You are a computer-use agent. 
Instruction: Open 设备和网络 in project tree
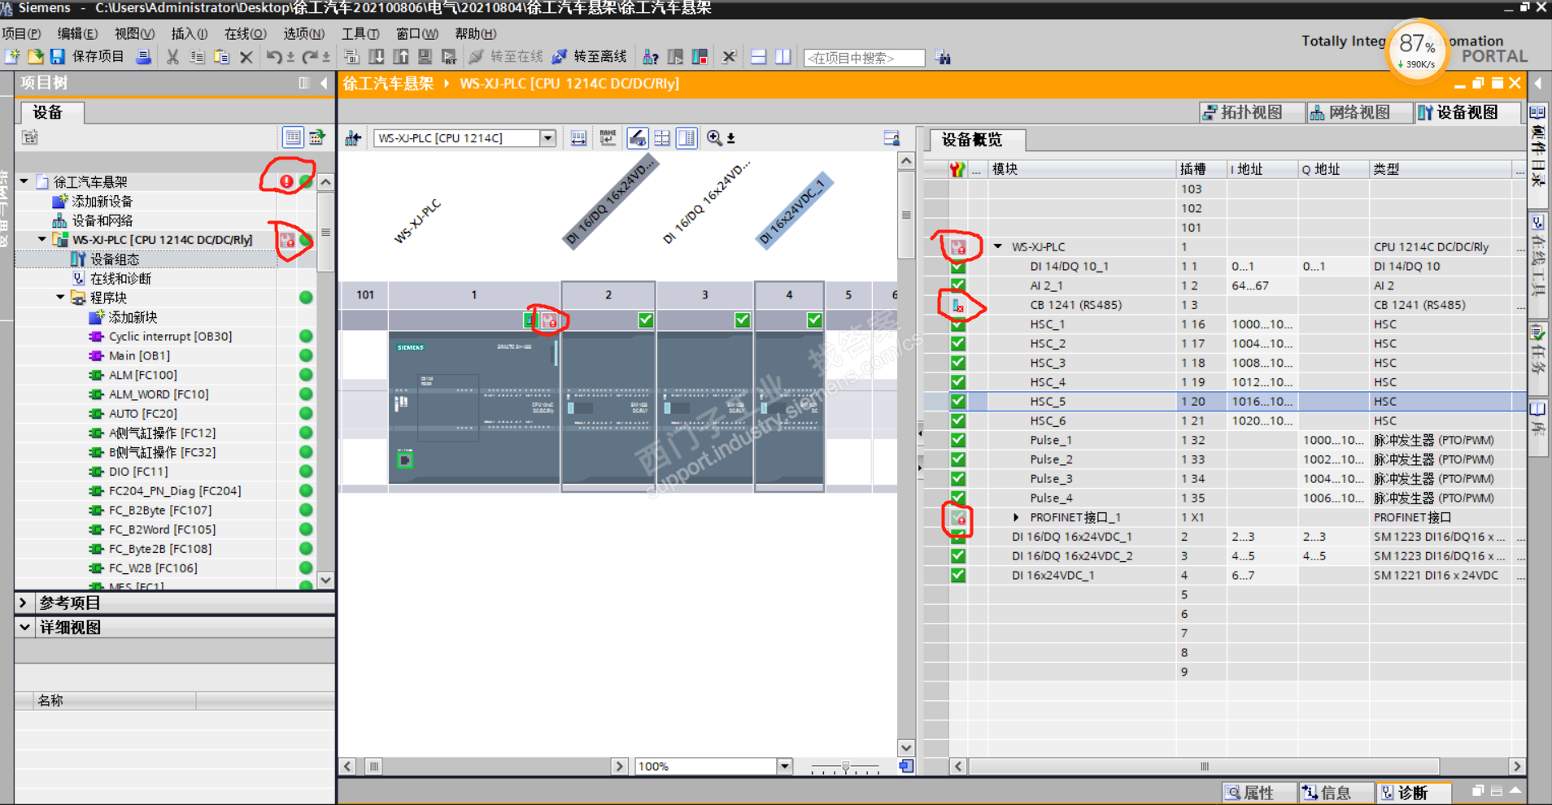point(102,221)
